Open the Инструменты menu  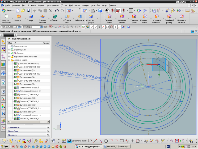click(x=53, y=5)
